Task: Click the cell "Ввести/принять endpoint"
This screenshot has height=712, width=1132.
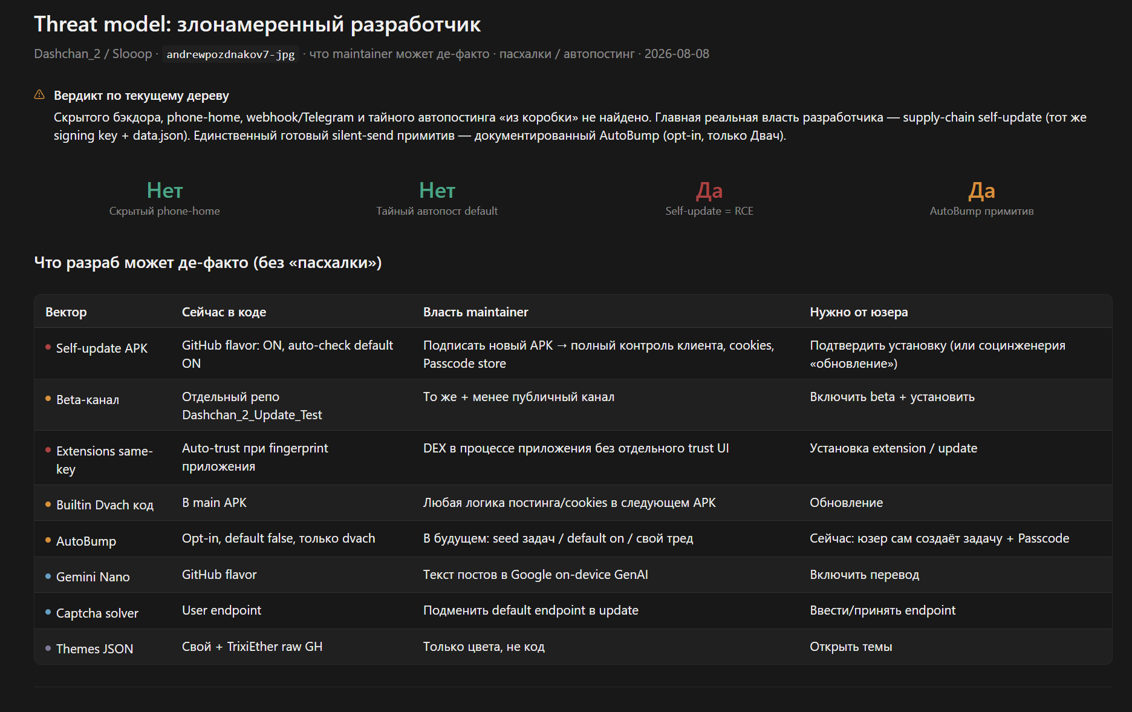Action: click(883, 610)
